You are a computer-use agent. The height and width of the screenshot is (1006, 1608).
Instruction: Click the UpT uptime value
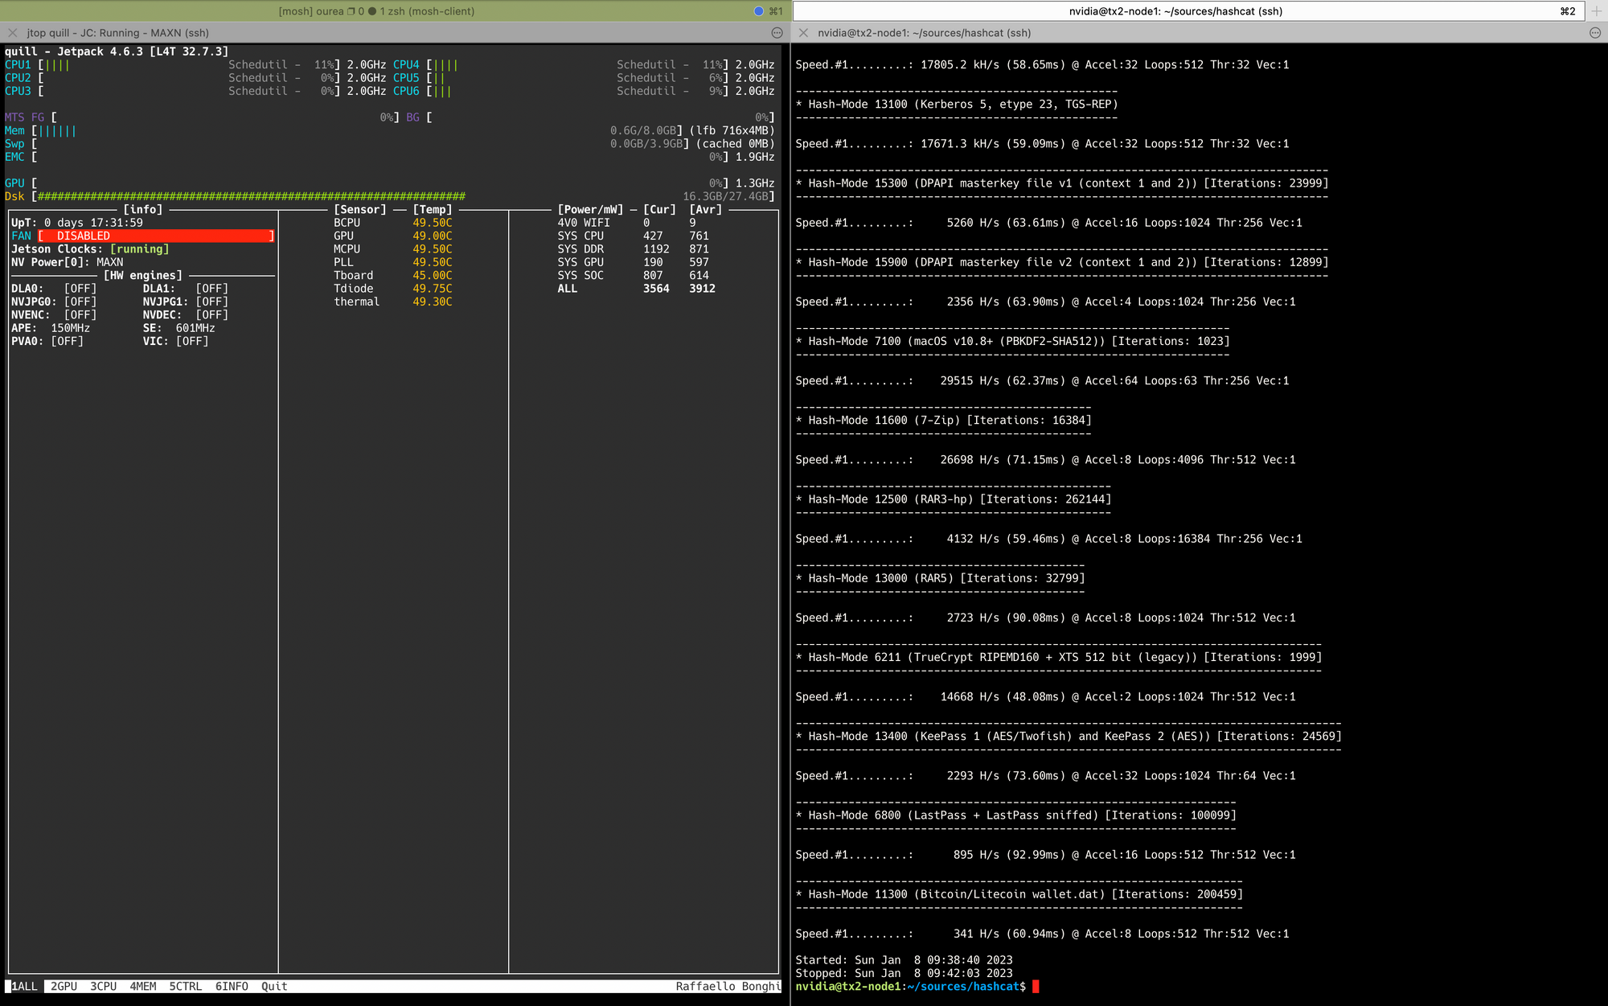tap(93, 223)
